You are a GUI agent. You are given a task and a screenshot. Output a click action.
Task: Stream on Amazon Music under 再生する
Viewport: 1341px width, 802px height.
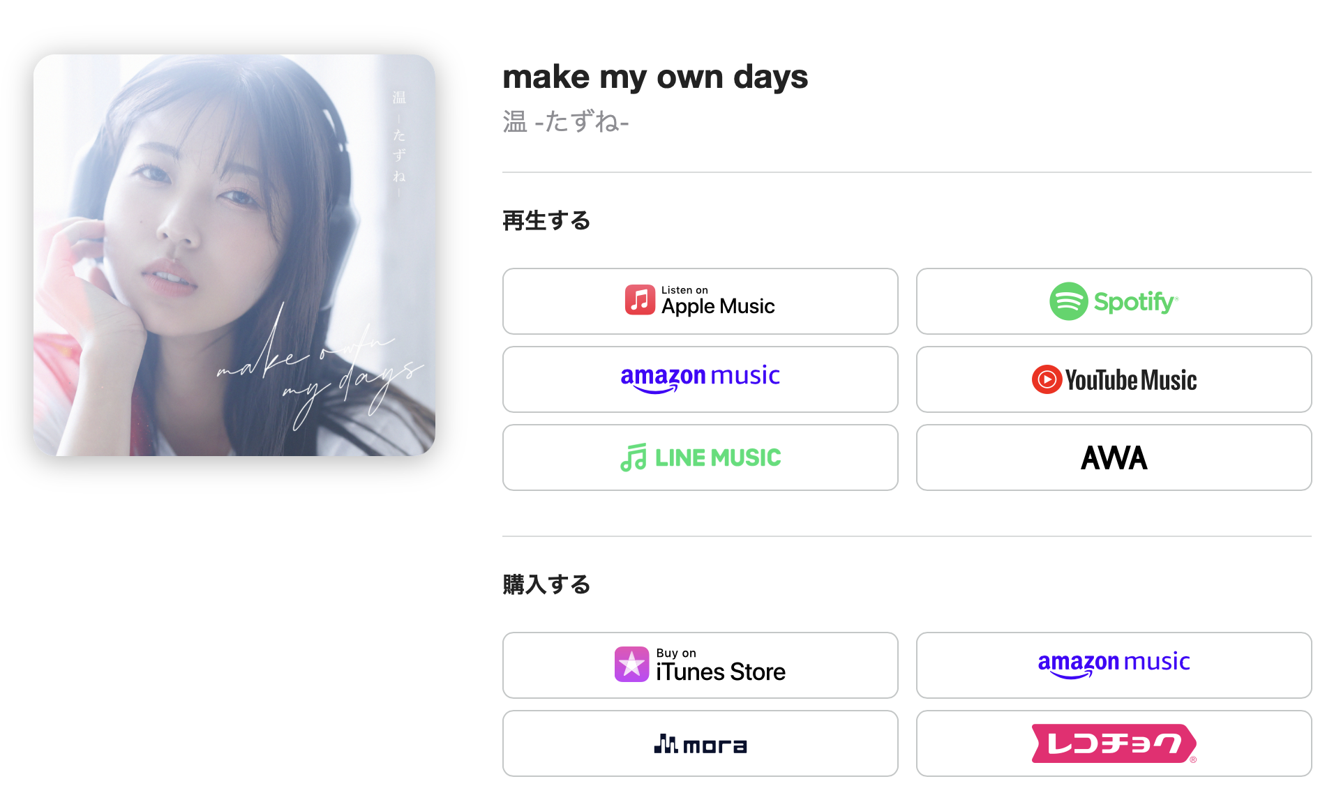pos(700,378)
